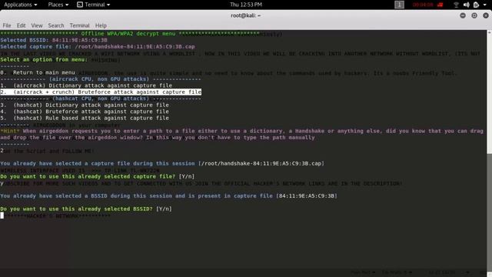Click the '(aircrack CPU, non GPU attacks)' heading
The image size is (492, 277).
click(x=99, y=78)
